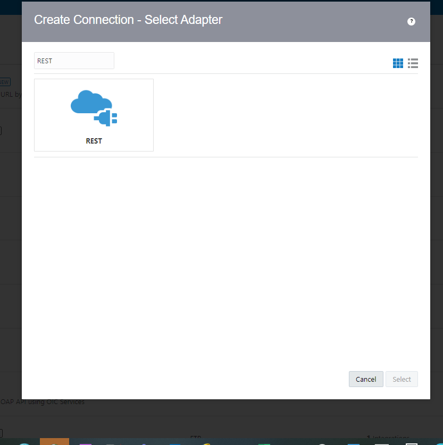The width and height of the screenshot is (443, 445).
Task: Click the blue cloud plug REST icon
Action: [x=94, y=108]
